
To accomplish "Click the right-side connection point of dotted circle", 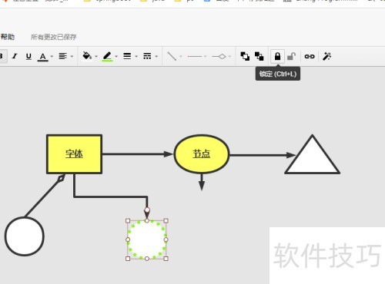I will (x=166, y=239).
